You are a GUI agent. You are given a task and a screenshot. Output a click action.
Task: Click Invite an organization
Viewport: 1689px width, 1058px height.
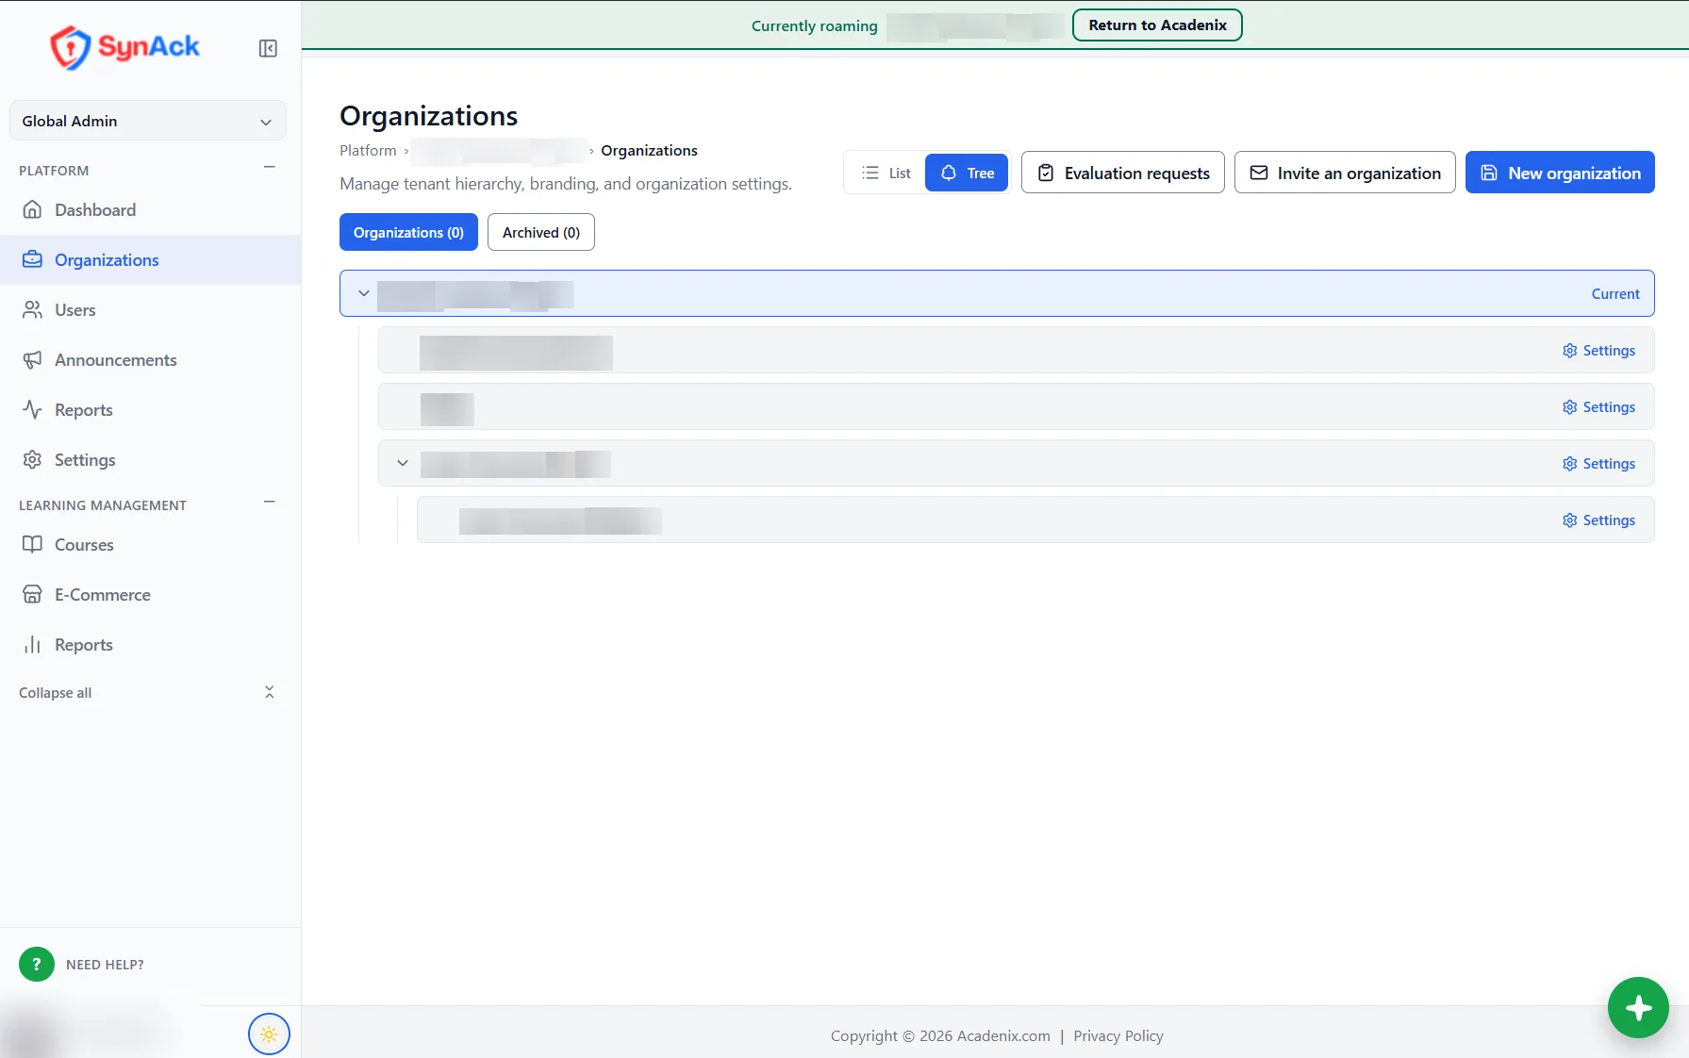[1345, 173]
